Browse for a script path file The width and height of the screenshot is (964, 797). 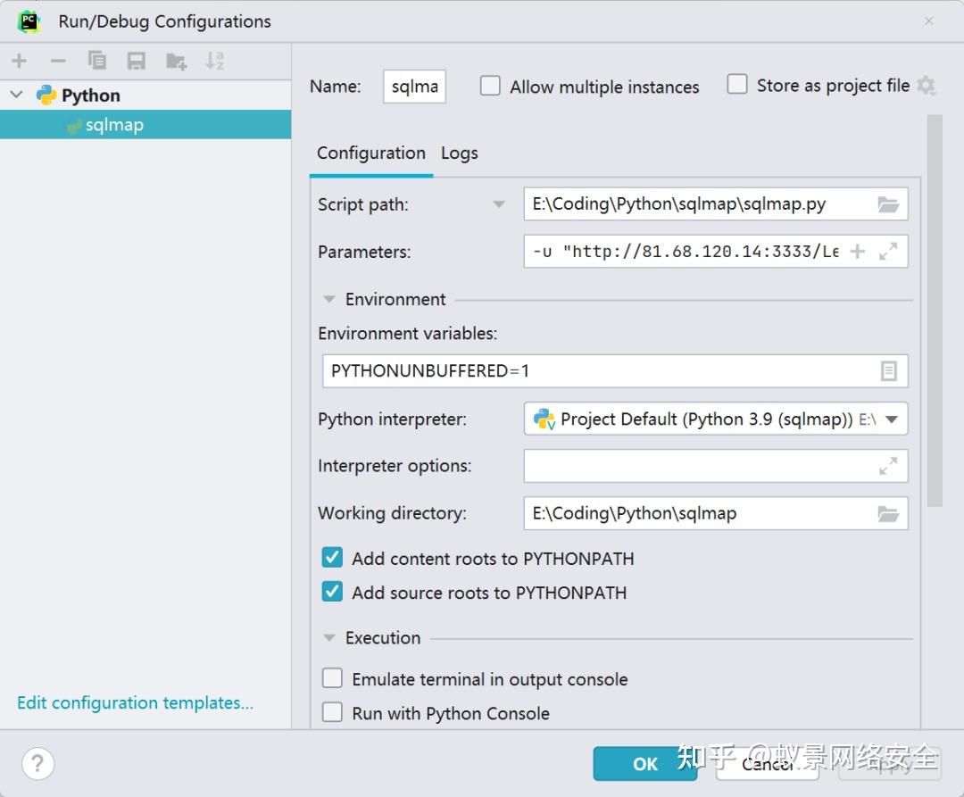pos(888,203)
